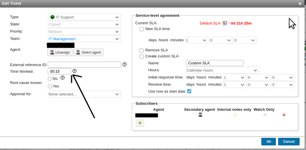Open the Approval for dropdown
The height and width of the screenshot is (150, 306).
[x=84, y=94]
